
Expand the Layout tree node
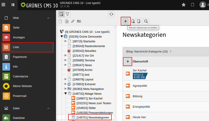pyautogui.click(x=66, y=79)
